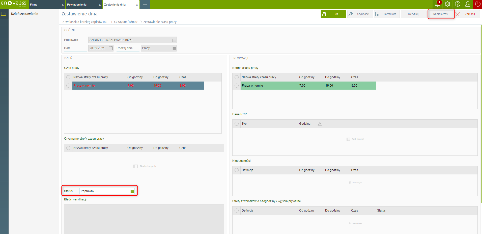482x234 pixels.
Task: Open the notifications bell icon
Action: tap(437, 4)
